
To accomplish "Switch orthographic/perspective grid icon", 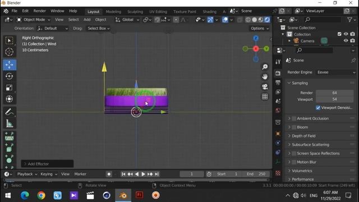I will [x=265, y=97].
